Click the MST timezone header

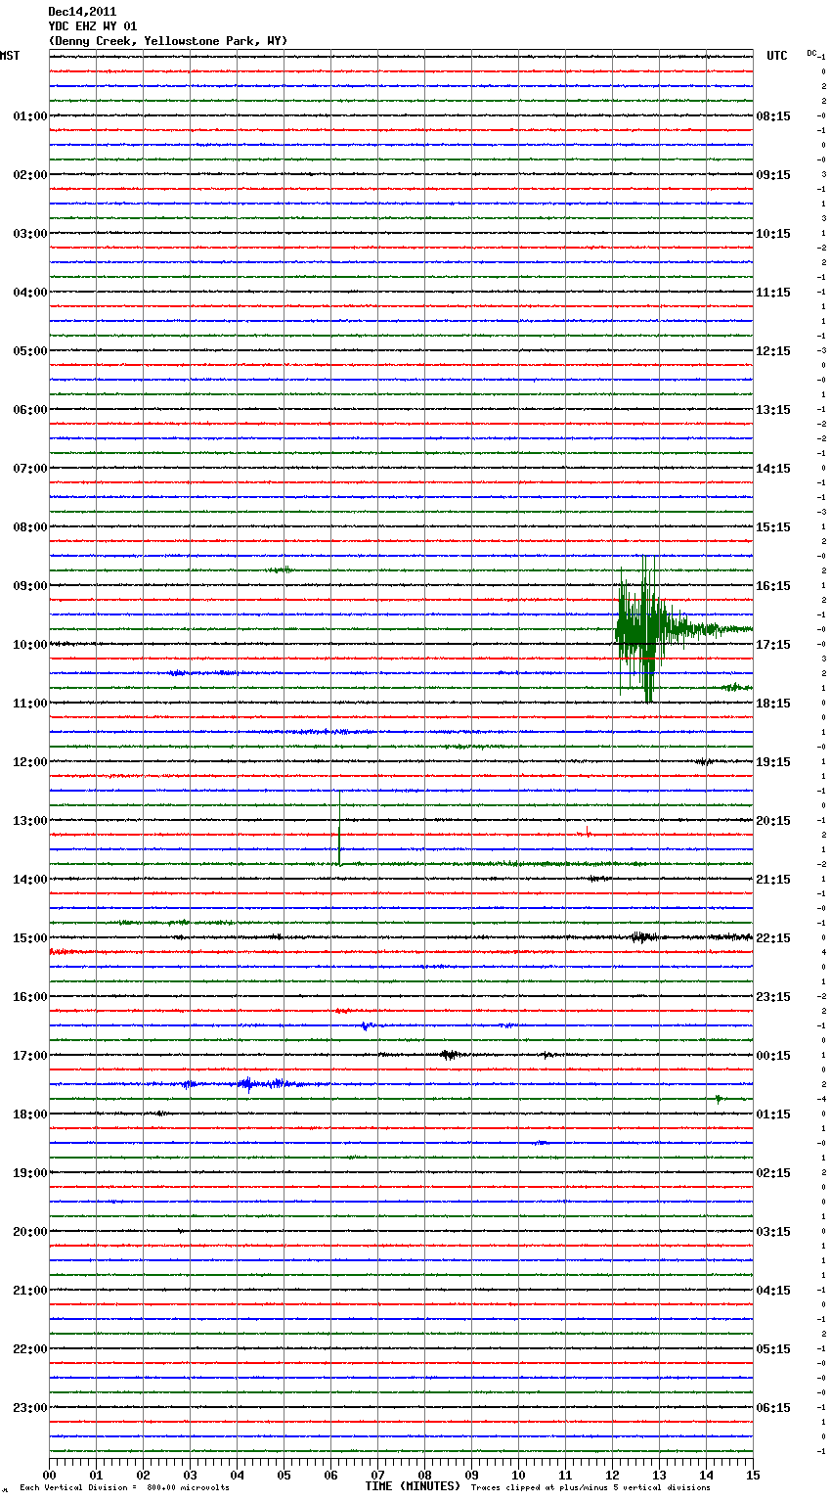(10, 56)
